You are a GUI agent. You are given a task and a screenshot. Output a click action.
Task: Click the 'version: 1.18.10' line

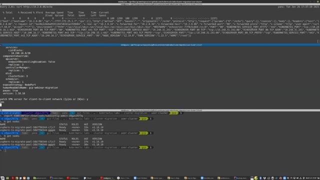click(x=13, y=93)
